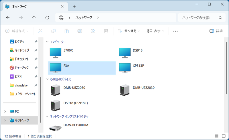
Task: Go forward using the right arrow
Action: [x=21, y=18]
